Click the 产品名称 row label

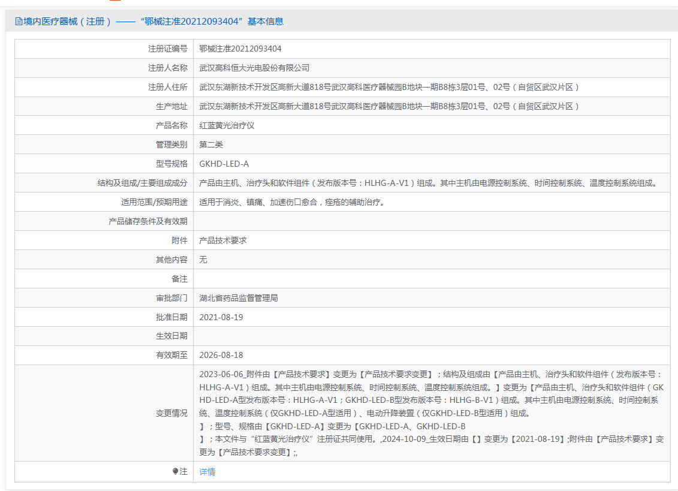[171, 125]
